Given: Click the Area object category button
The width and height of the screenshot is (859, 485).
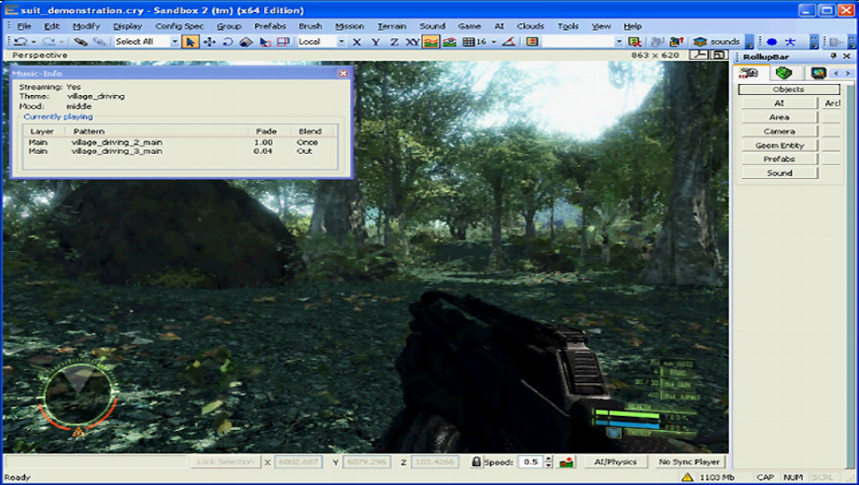Looking at the screenshot, I should pyautogui.click(x=780, y=118).
